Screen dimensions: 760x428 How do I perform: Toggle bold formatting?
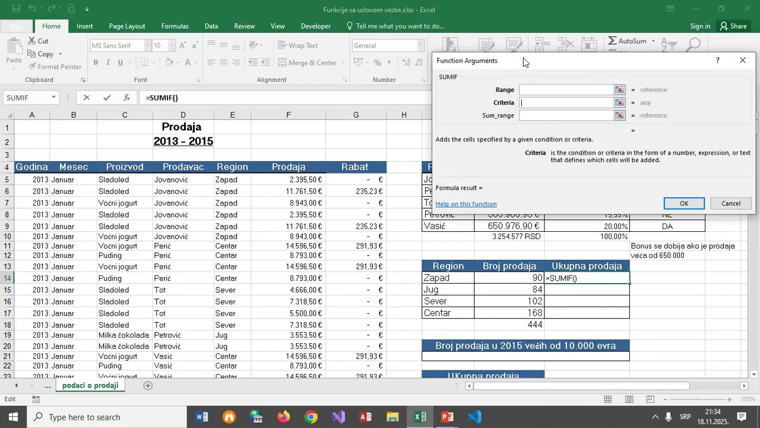tap(96, 62)
